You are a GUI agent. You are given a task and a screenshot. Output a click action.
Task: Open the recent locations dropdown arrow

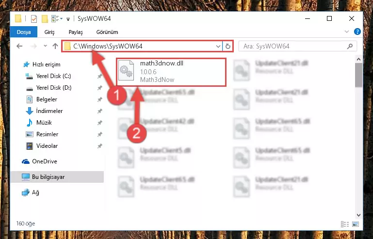click(x=45, y=46)
